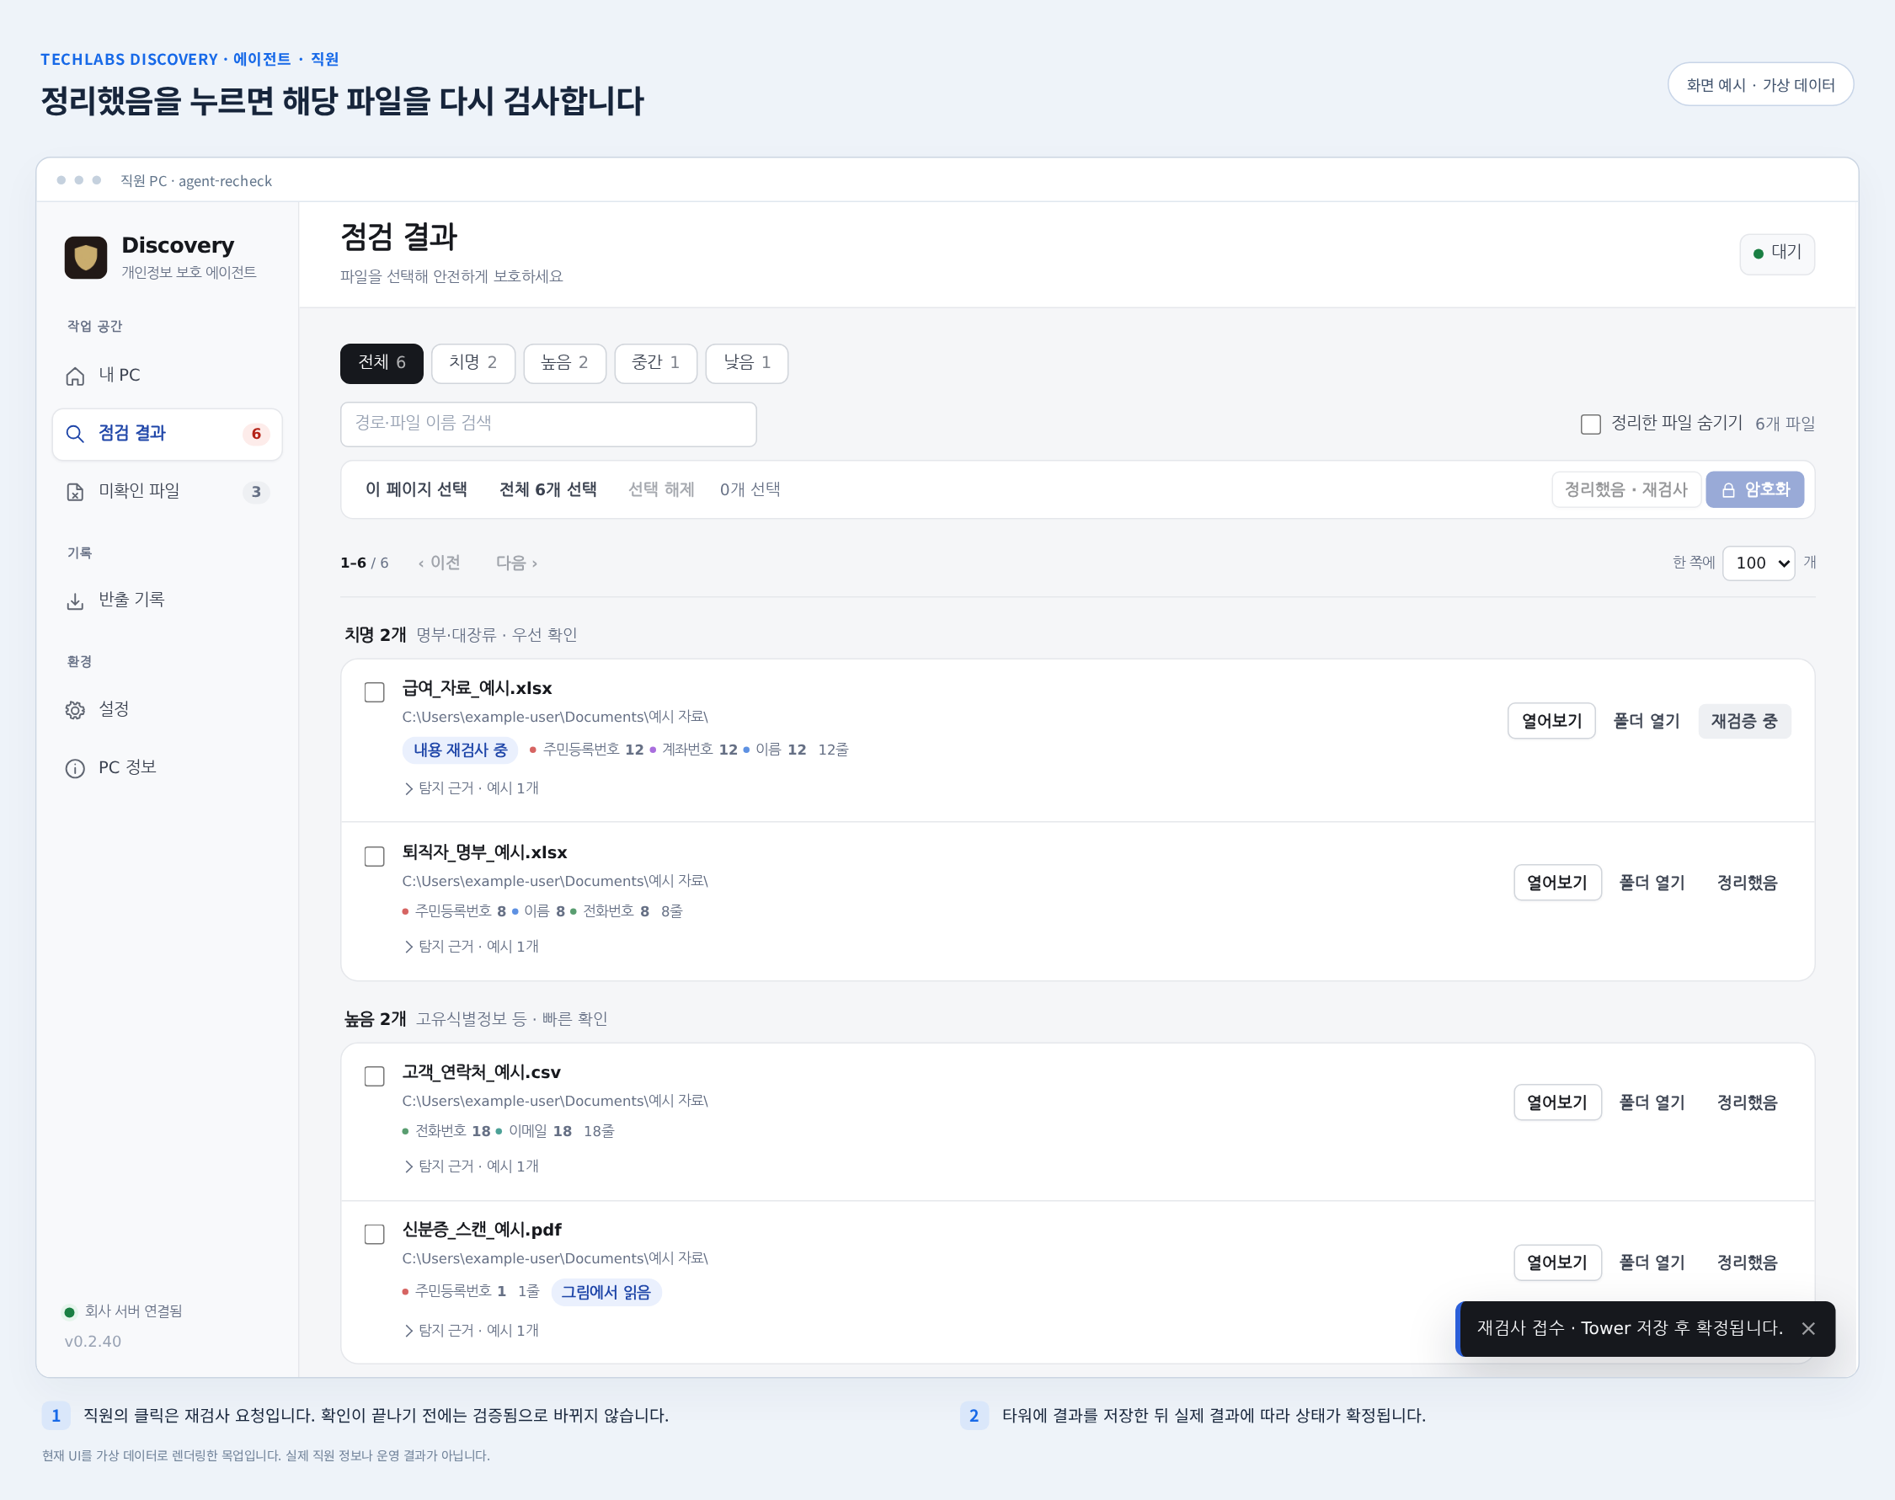The image size is (1895, 1500).
Task: Click the red 6 badge on 점검 결과
Action: pyautogui.click(x=256, y=434)
